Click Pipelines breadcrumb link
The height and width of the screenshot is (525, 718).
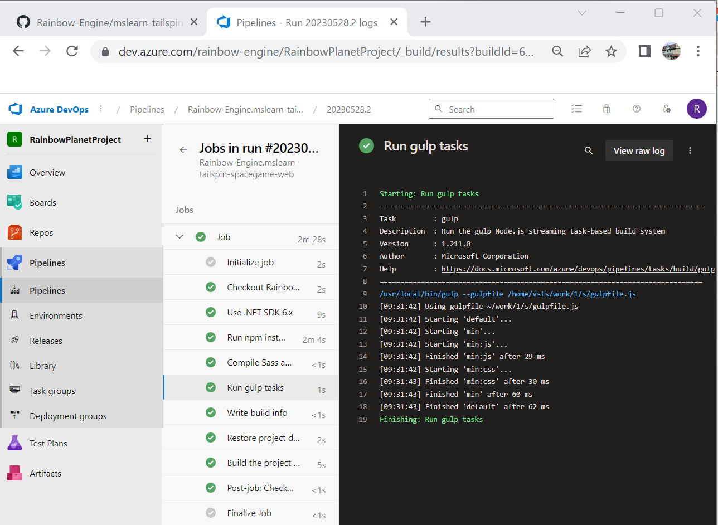[147, 109]
